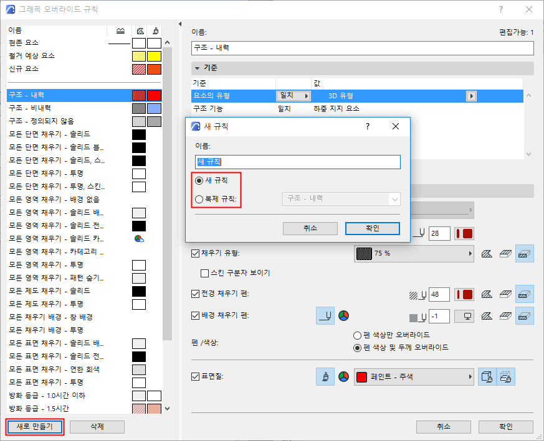The height and width of the screenshot is (441, 544).
Task: Select 구조 - 정의되지 않음 rule
Action: (84, 121)
